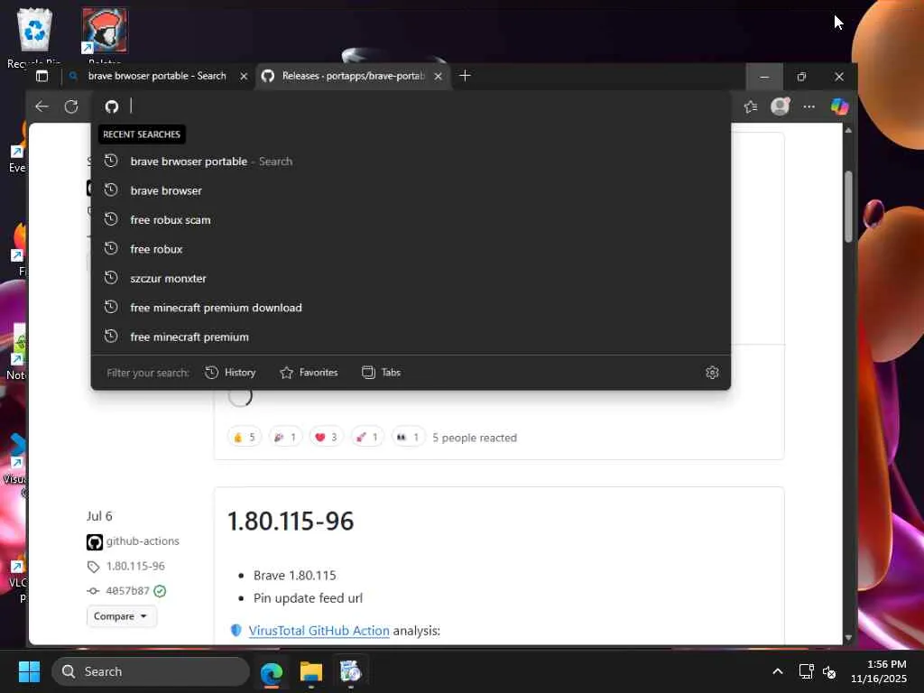Open Edge Settings and more ellipsis
This screenshot has width=924, height=693.
click(809, 106)
